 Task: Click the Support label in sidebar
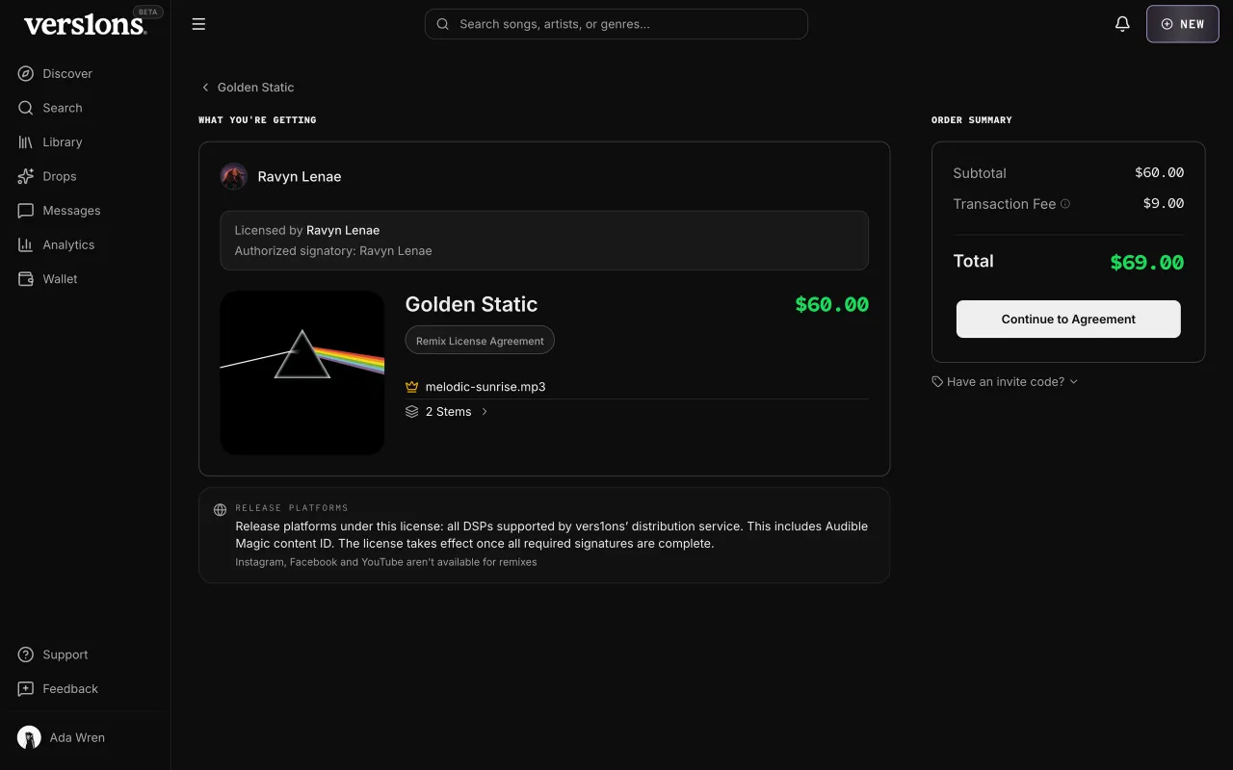pos(66,654)
